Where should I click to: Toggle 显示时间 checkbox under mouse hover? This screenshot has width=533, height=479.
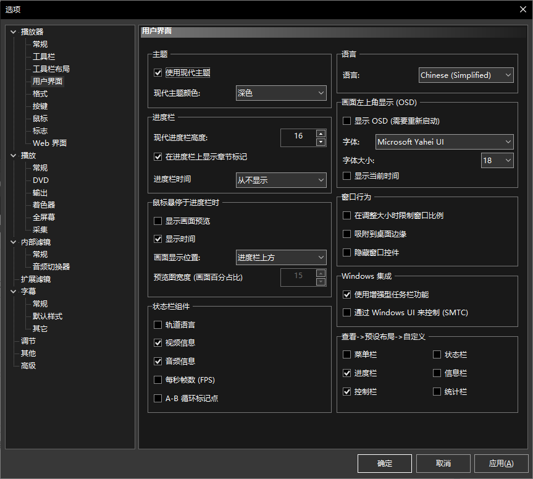tap(157, 239)
